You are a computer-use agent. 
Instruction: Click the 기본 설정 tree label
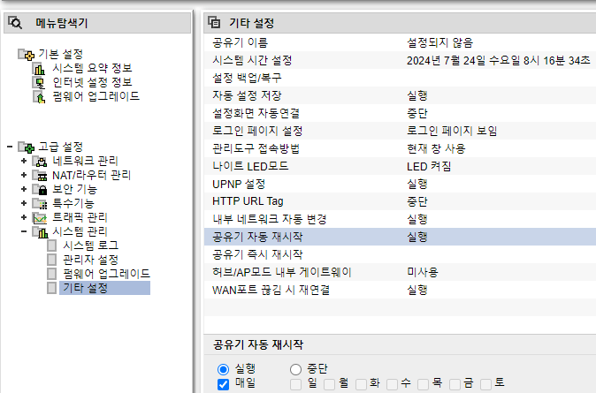click(x=61, y=54)
